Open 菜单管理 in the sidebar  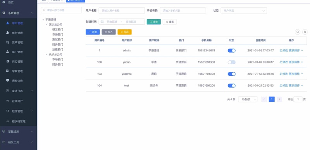click(x=17, y=43)
